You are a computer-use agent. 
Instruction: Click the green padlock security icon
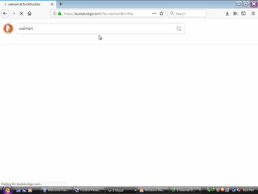click(x=60, y=14)
